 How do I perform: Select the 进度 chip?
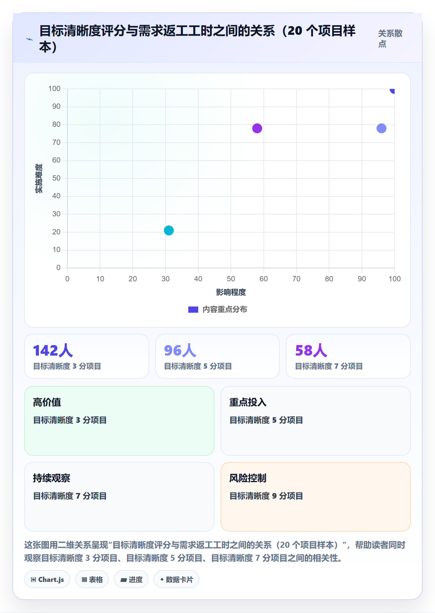[131, 579]
